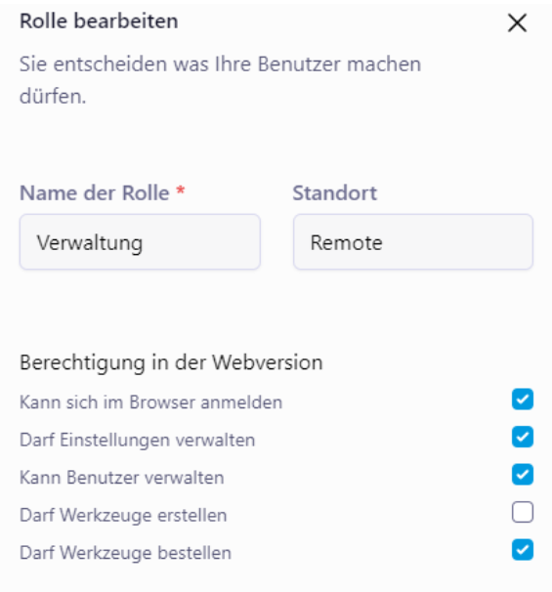Click the Standort field label
This screenshot has width=552, height=592.
click(x=335, y=192)
